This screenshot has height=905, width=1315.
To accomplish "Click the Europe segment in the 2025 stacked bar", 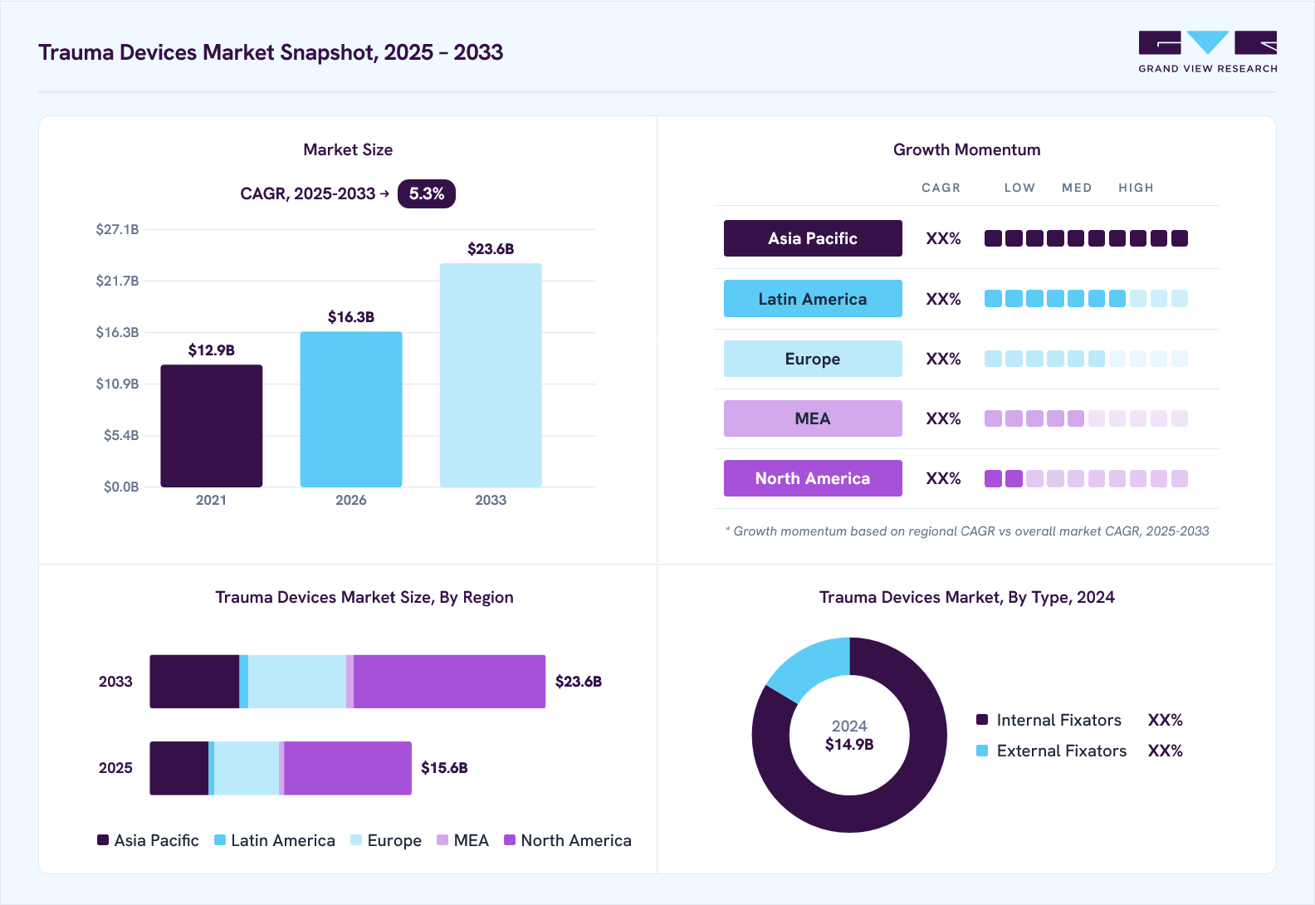I will pyautogui.click(x=247, y=768).
